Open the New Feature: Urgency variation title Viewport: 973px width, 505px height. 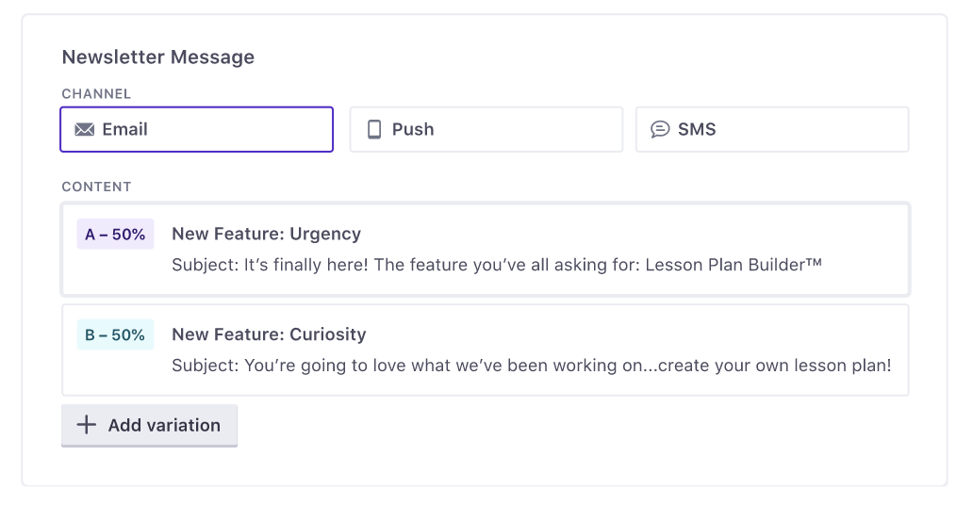(266, 235)
